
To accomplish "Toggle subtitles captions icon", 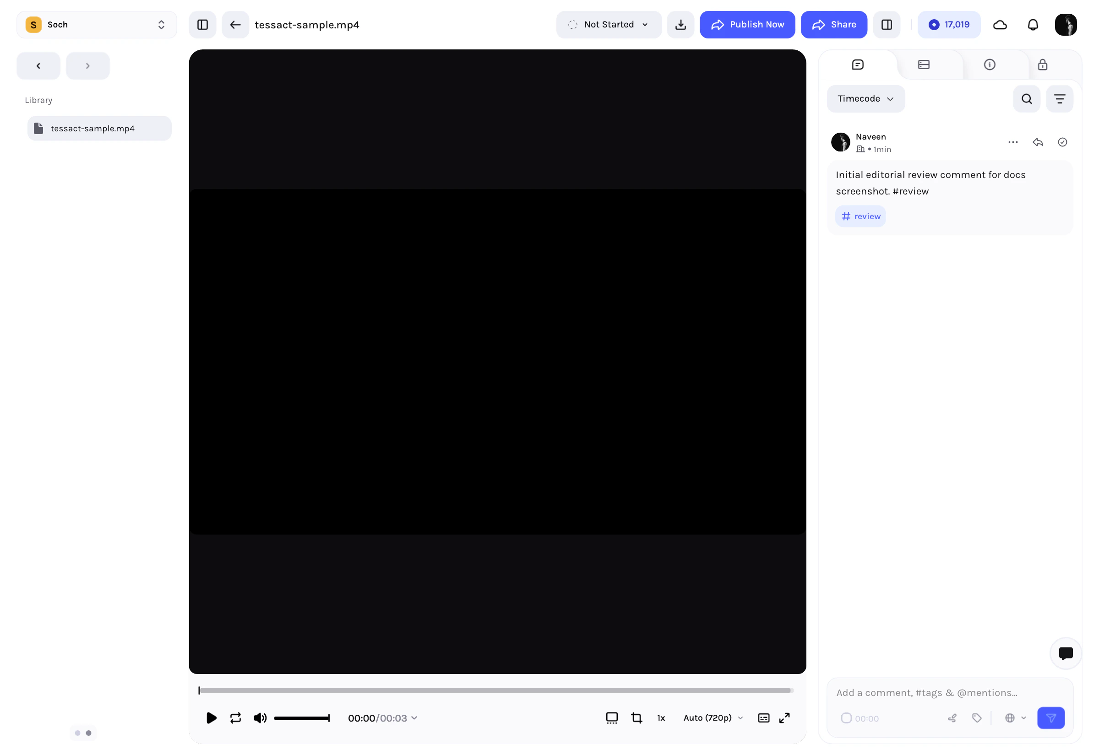I will click(763, 718).
